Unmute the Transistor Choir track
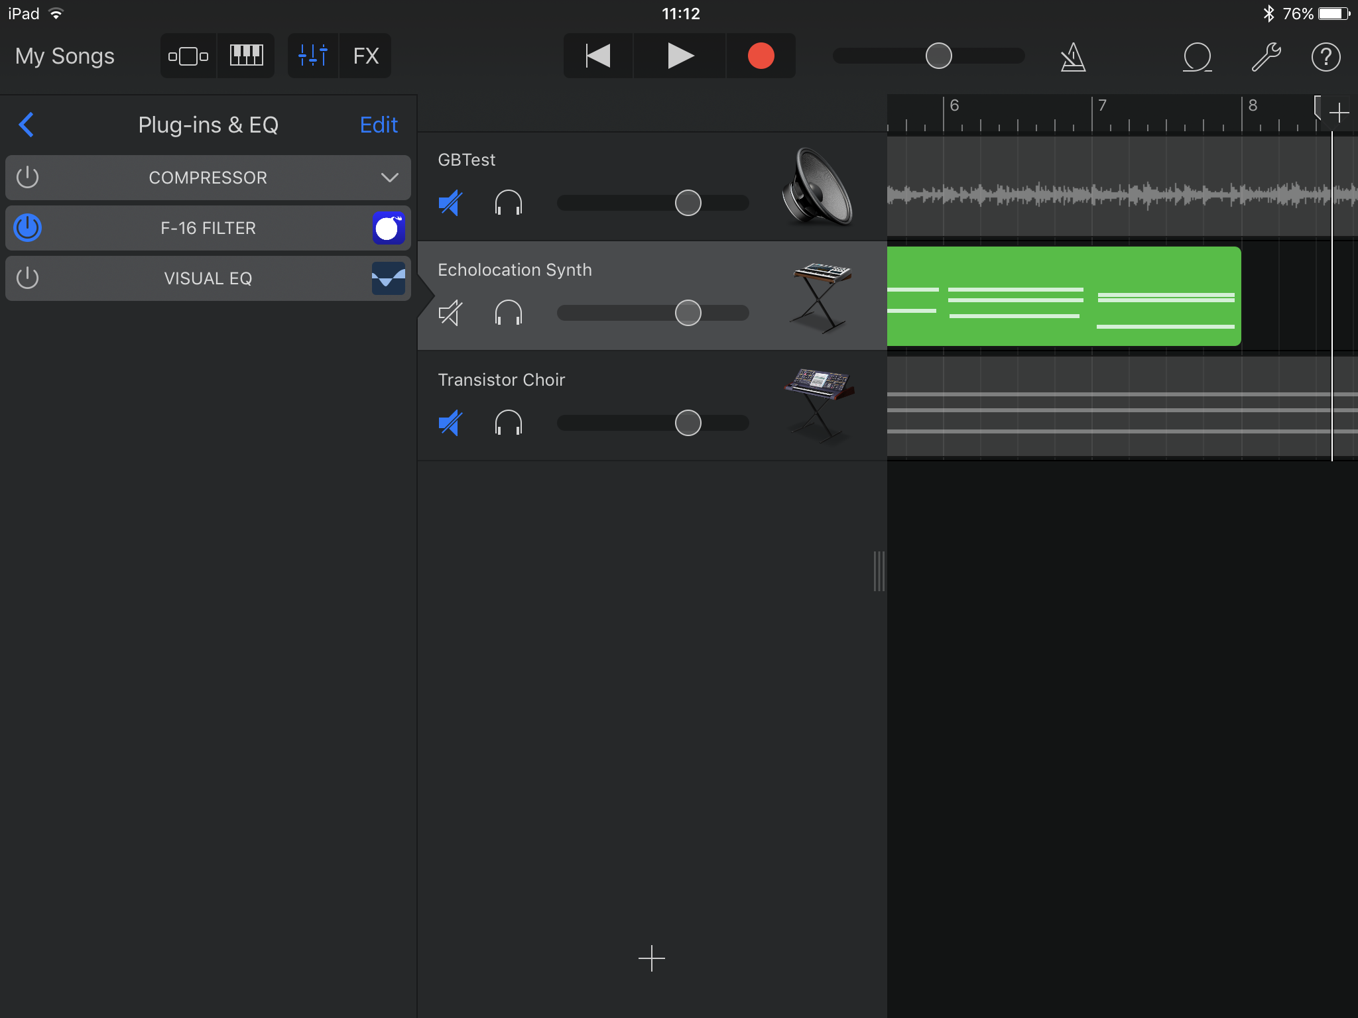1358x1018 pixels. pyautogui.click(x=450, y=423)
